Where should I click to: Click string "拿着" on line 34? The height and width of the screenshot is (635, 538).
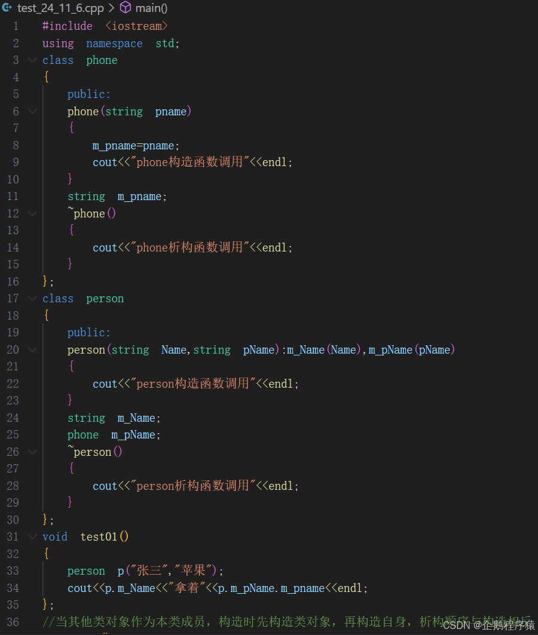tap(187, 588)
